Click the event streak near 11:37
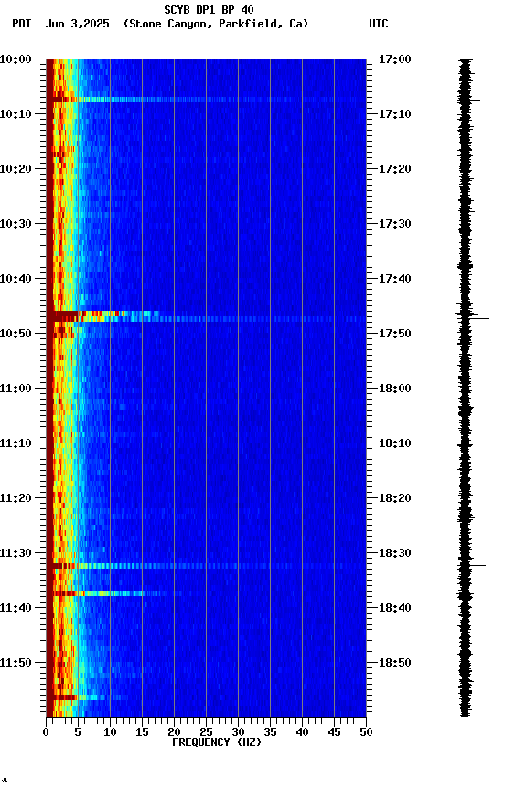The width and height of the screenshot is (505, 790). coord(113,593)
